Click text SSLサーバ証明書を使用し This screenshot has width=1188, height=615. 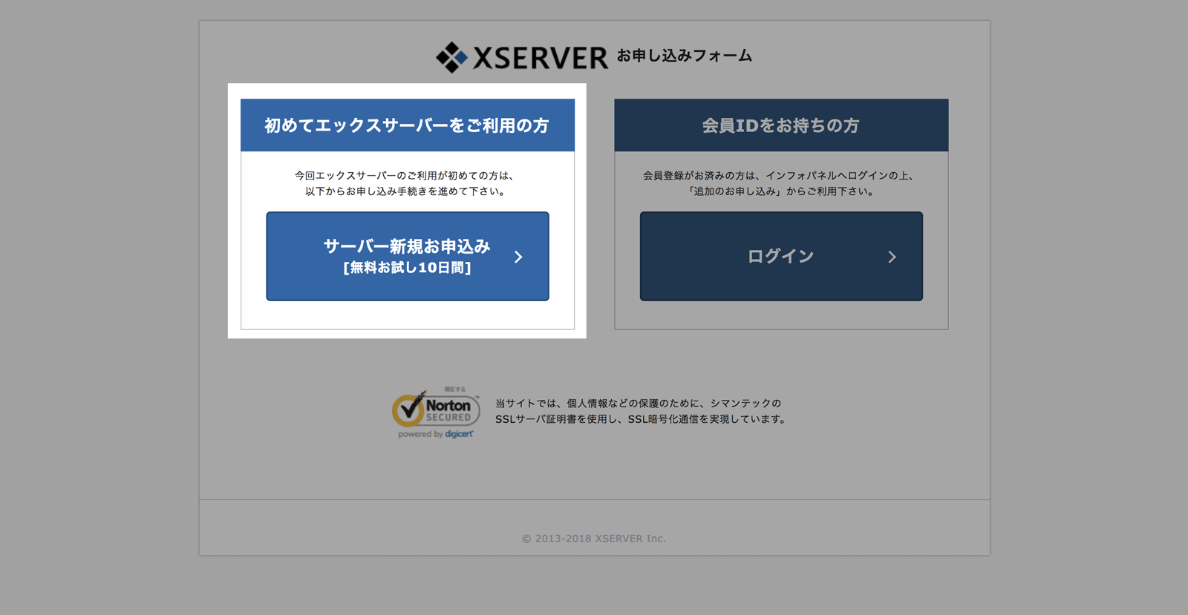tap(557, 419)
